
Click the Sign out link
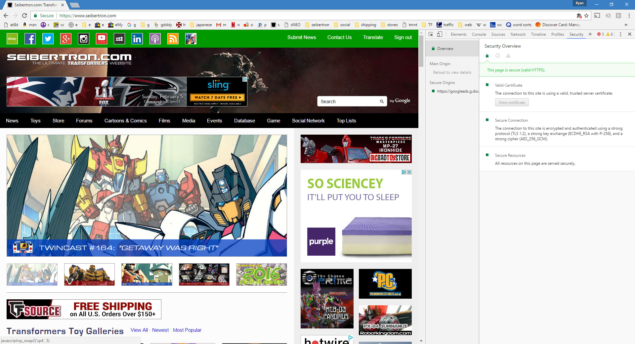403,37
